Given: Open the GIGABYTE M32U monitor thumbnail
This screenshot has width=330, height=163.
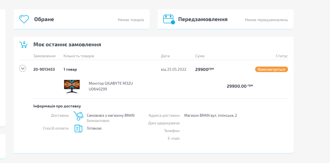Looking at the screenshot, I should tap(72, 86).
